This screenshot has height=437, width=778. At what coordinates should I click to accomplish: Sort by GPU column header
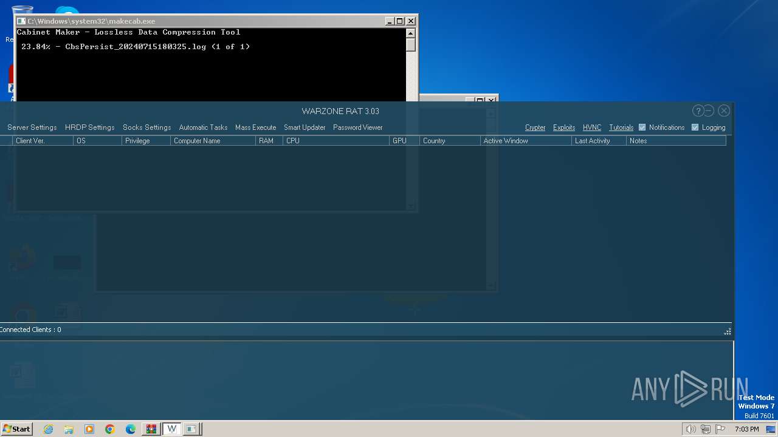tap(404, 141)
